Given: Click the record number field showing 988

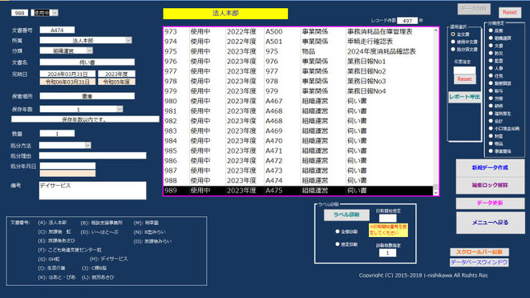Looking at the screenshot, I should 19,13.
